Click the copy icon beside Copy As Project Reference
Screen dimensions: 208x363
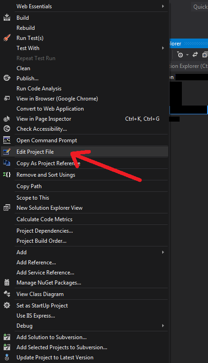coord(7,163)
